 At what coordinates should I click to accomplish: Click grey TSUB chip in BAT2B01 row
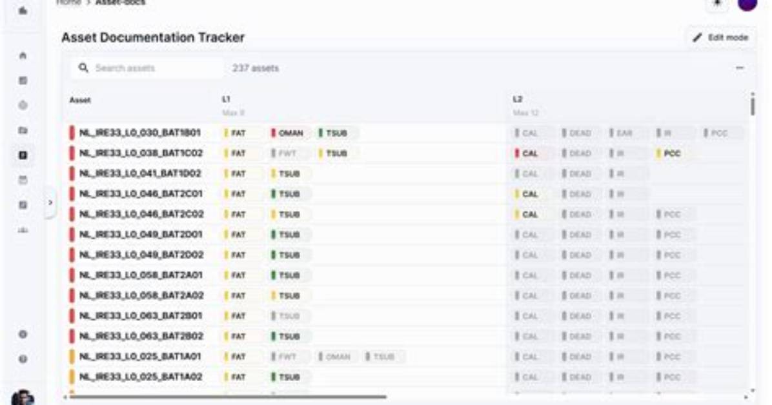[289, 316]
